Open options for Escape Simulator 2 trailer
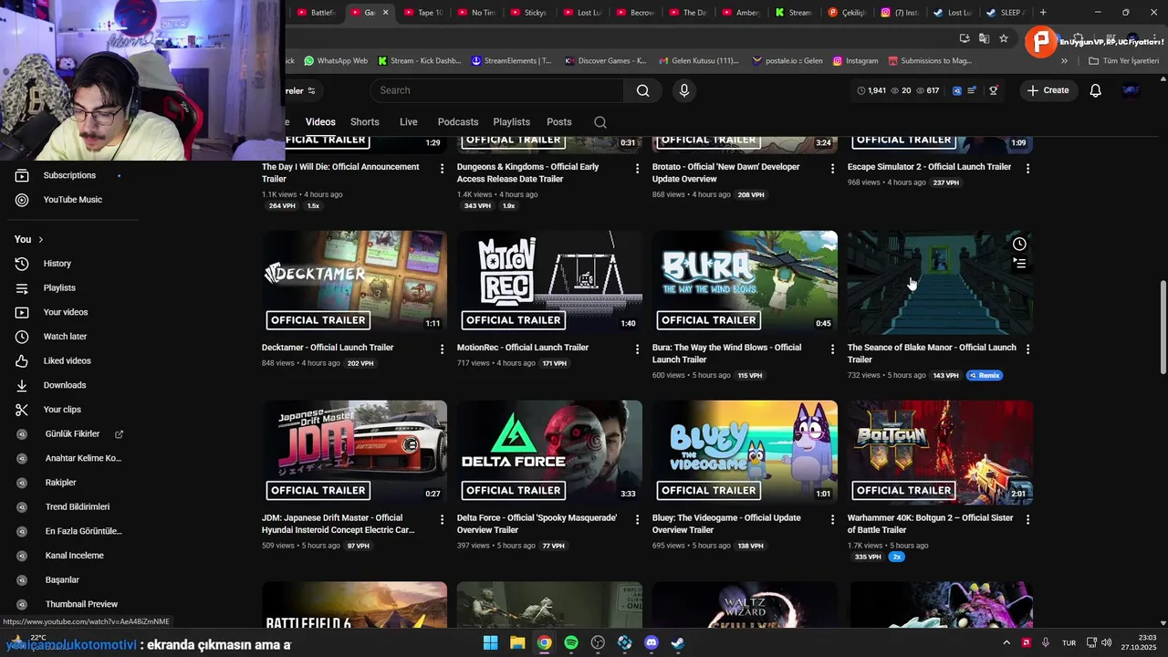1168x657 pixels. (x=1027, y=169)
